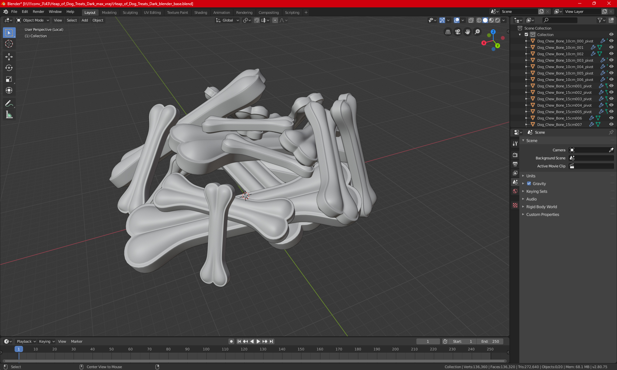Hide Dog_Chew_Bone_10cm_001 with eye icon
The height and width of the screenshot is (370, 617).
(611, 47)
